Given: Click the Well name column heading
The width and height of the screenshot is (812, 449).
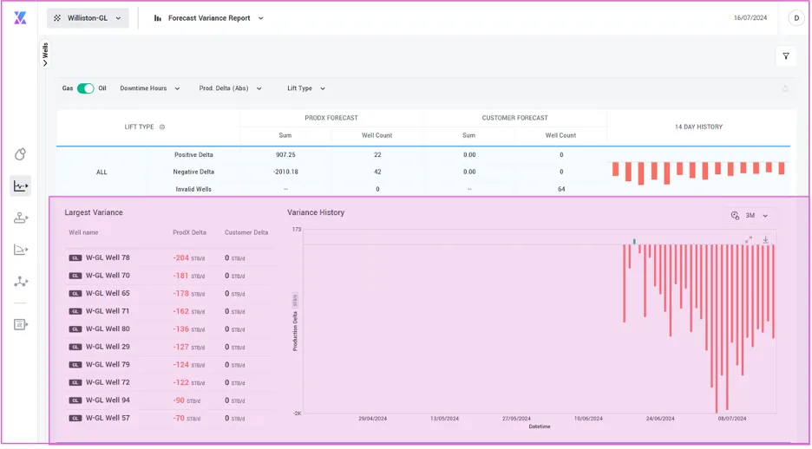Looking at the screenshot, I should point(83,233).
